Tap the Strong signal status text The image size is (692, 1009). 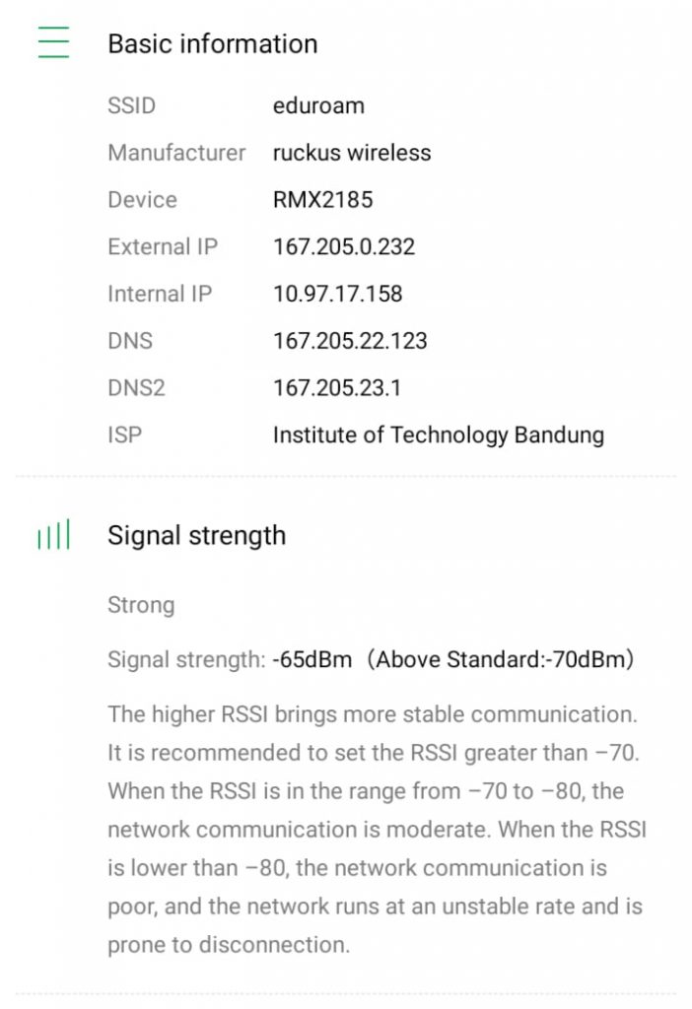click(x=141, y=605)
